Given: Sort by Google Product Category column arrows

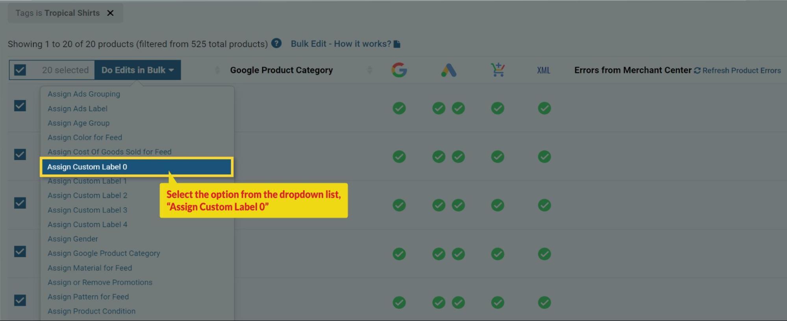Looking at the screenshot, I should 369,70.
